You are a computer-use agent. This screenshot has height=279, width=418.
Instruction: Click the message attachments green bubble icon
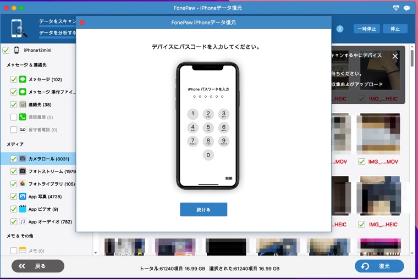pos(23,92)
